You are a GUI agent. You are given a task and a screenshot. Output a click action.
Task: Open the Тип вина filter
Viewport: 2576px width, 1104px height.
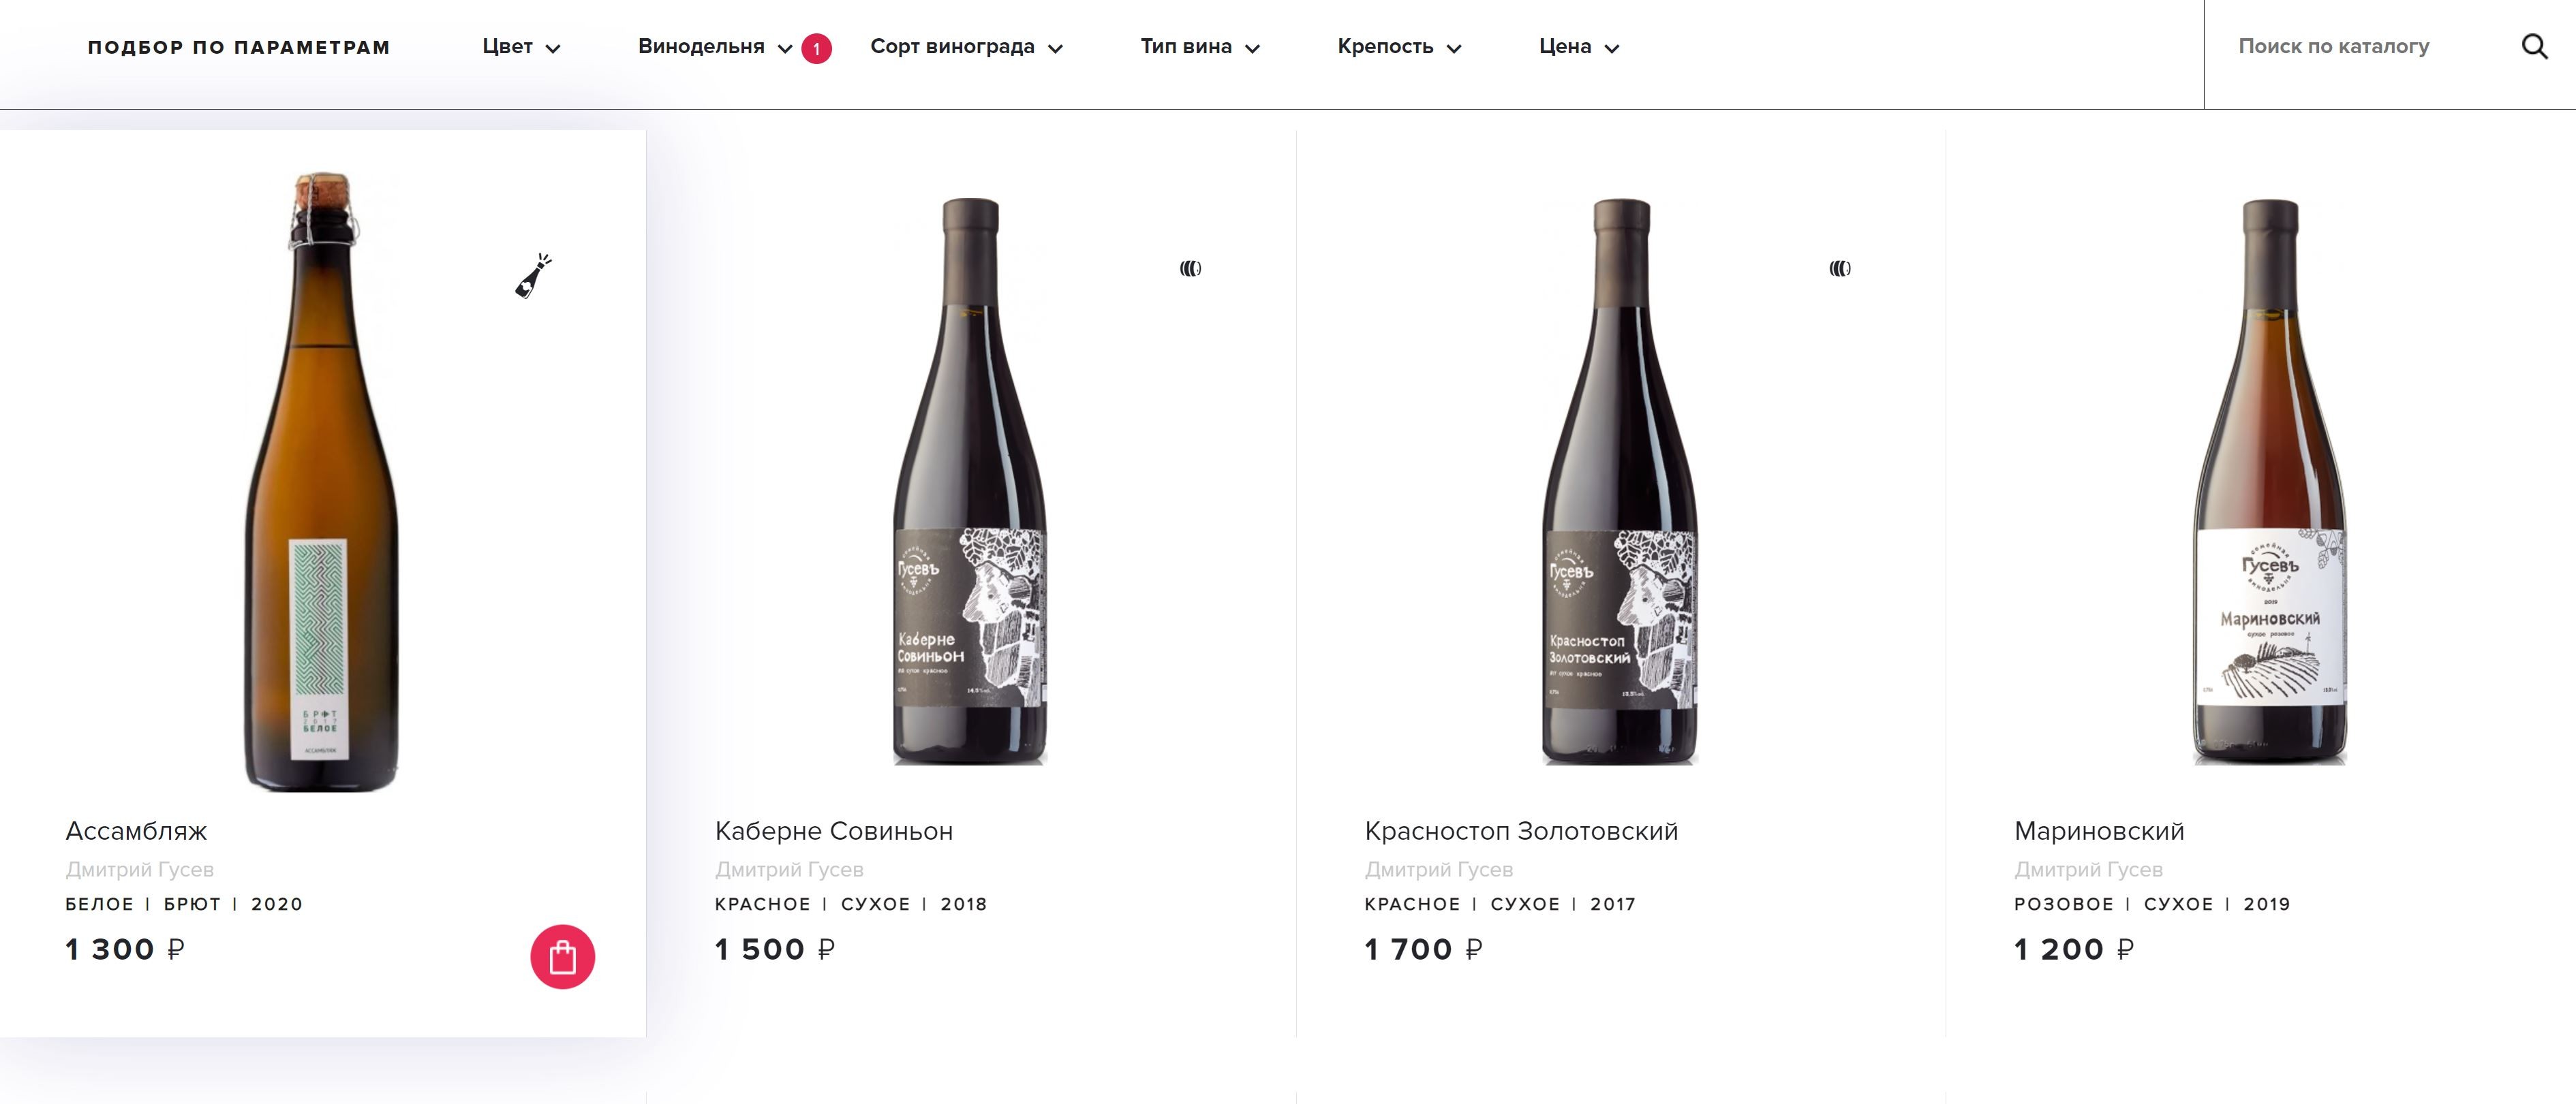[1199, 47]
